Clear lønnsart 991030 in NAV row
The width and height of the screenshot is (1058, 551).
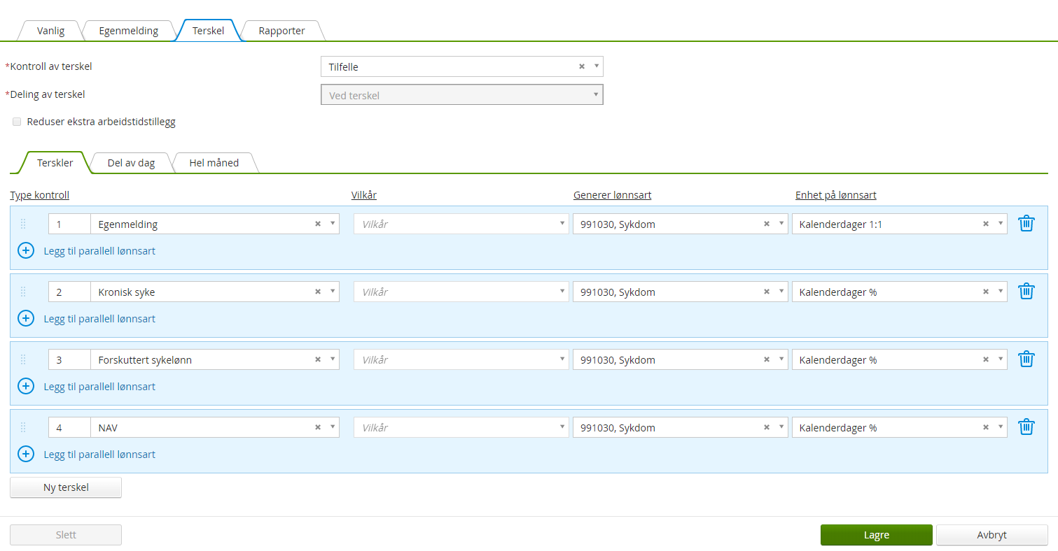(766, 427)
